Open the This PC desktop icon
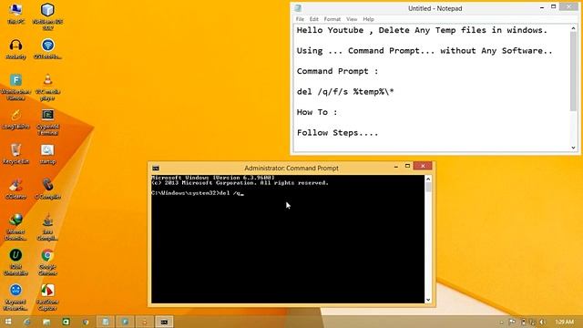This screenshot has width=583, height=328. click(15, 14)
